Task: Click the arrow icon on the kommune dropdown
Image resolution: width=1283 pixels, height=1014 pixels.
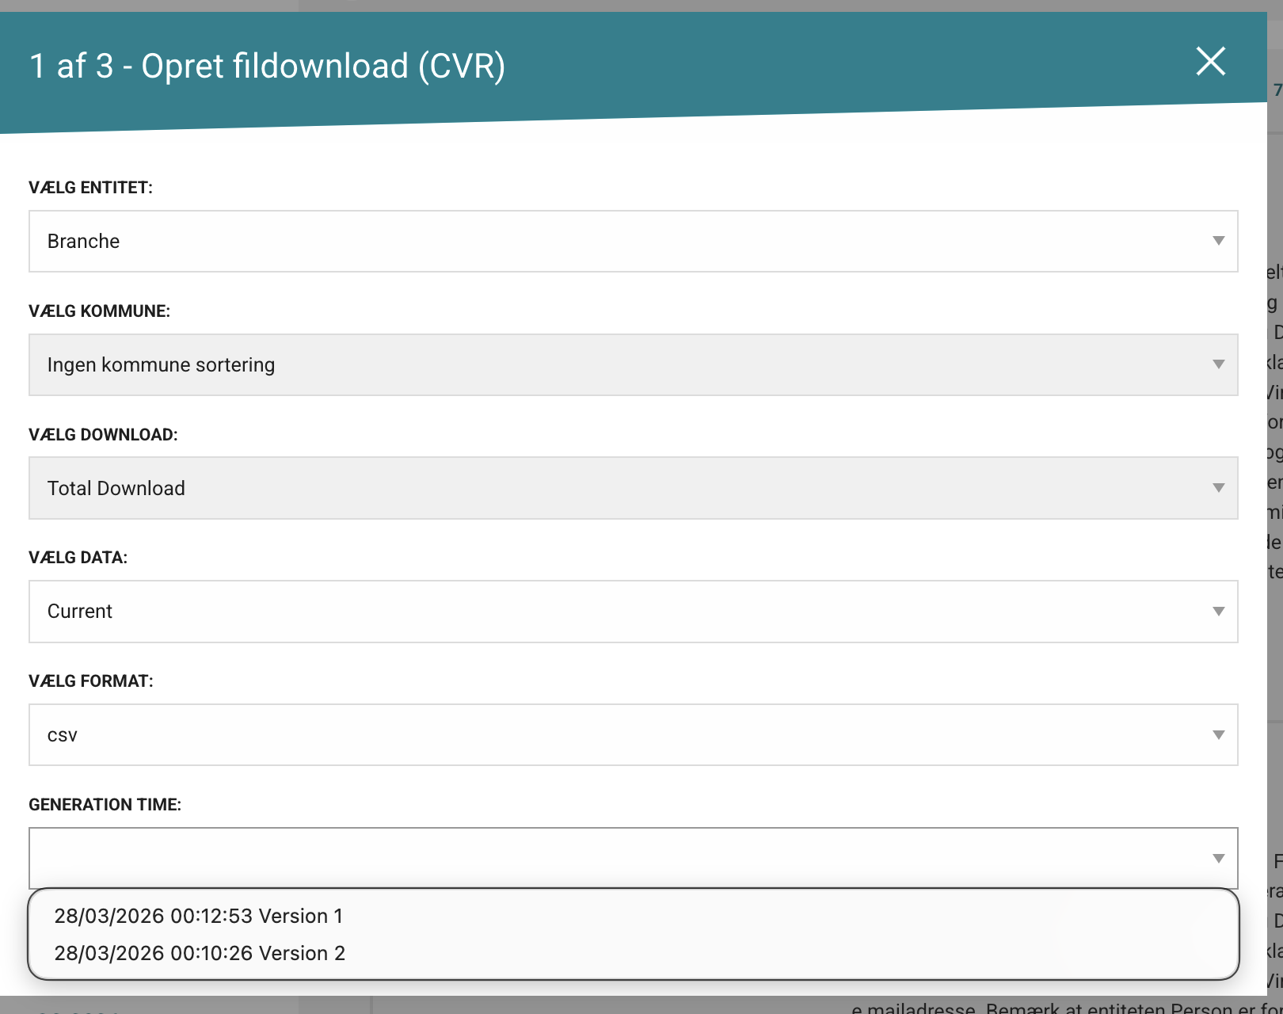Action: (x=1218, y=364)
